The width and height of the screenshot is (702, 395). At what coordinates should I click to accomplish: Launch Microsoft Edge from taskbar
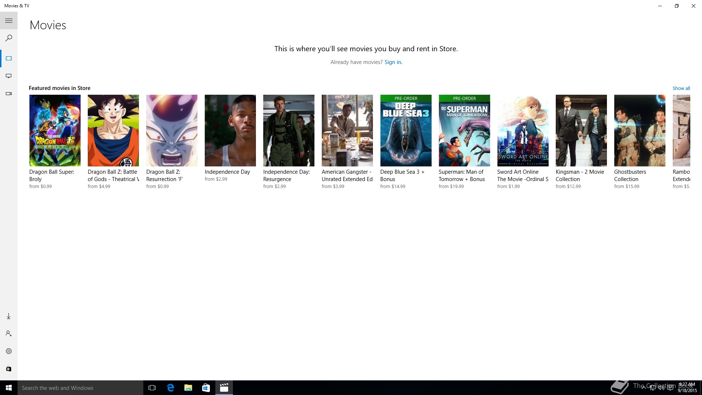(x=170, y=388)
